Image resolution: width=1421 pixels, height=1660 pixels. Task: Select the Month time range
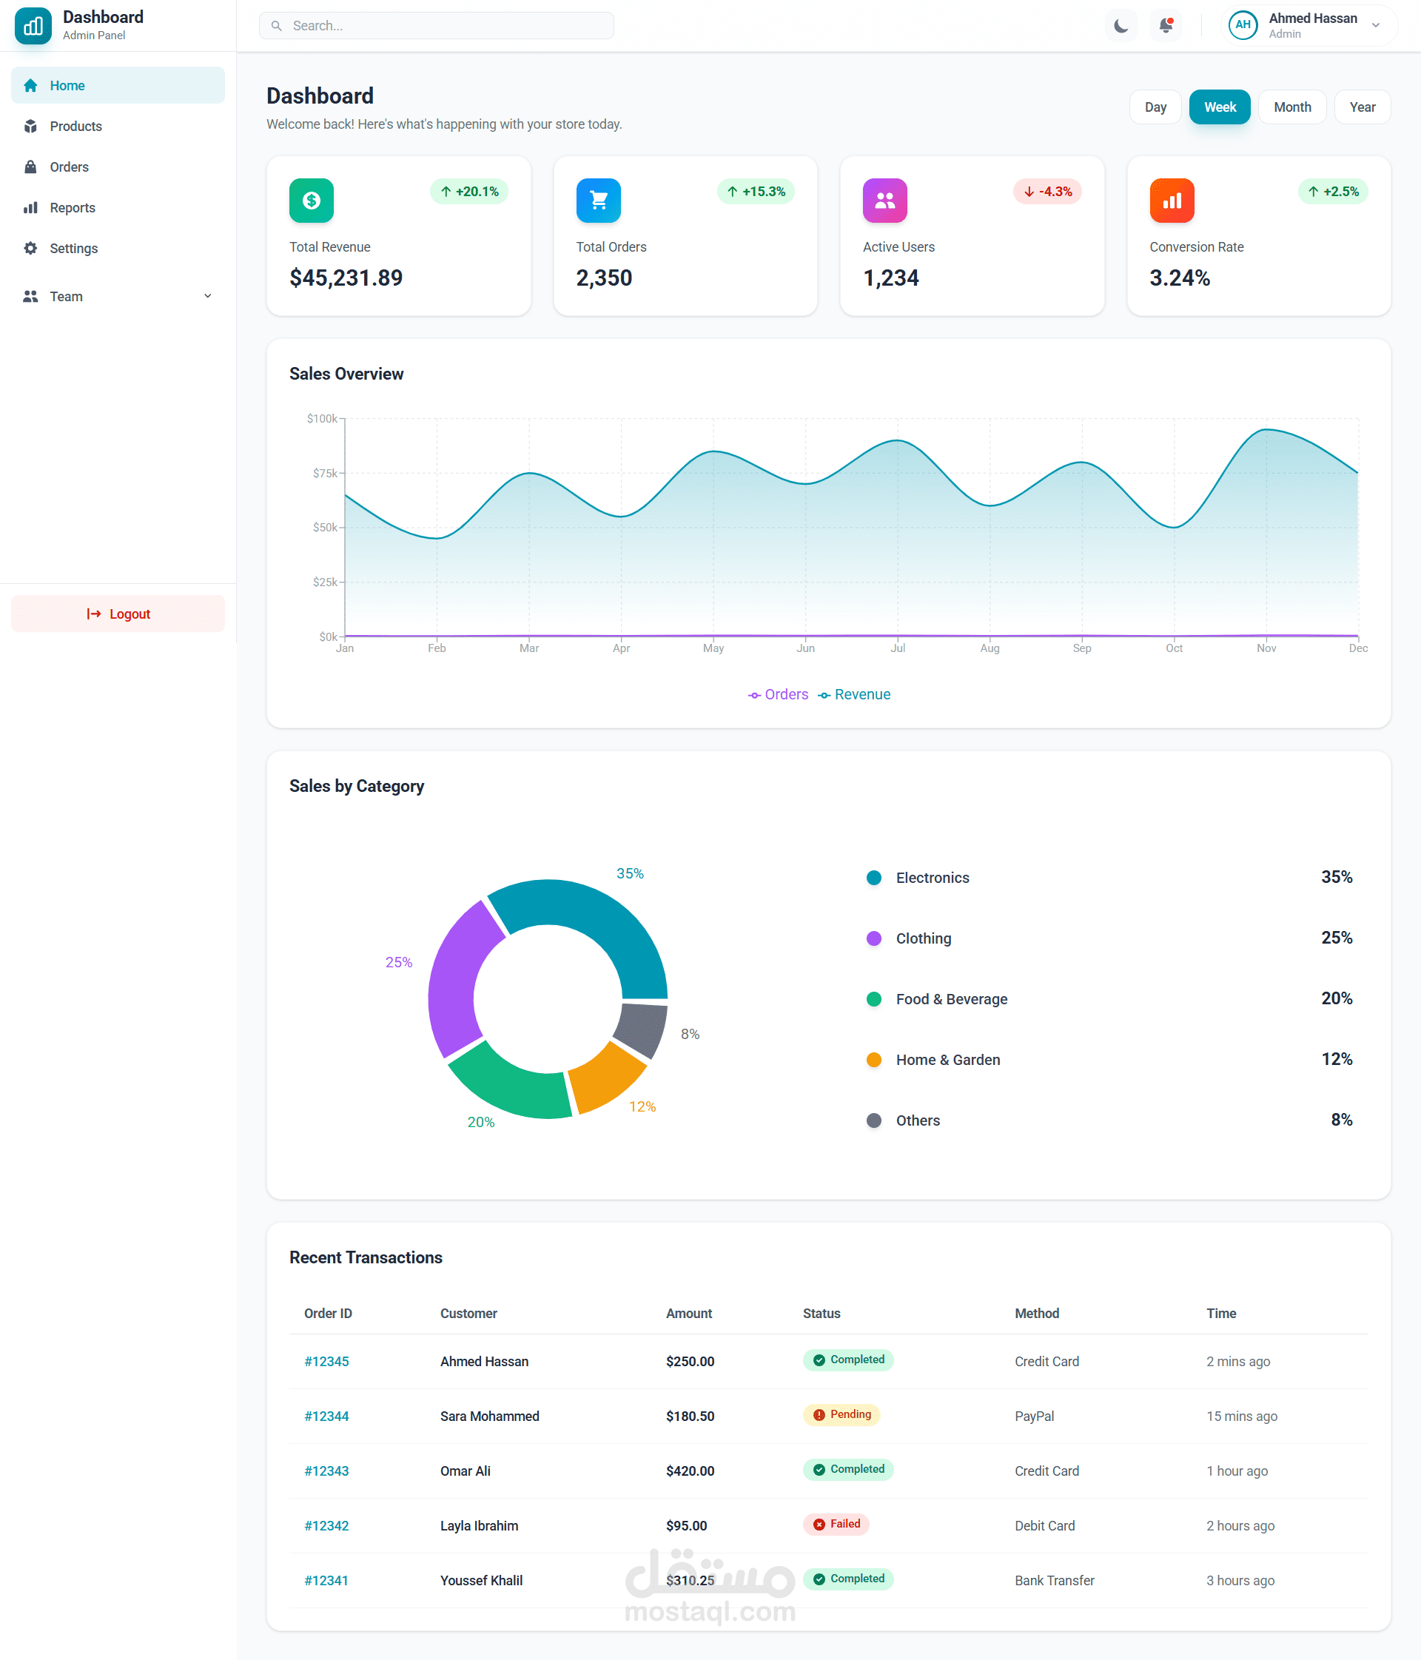point(1291,107)
